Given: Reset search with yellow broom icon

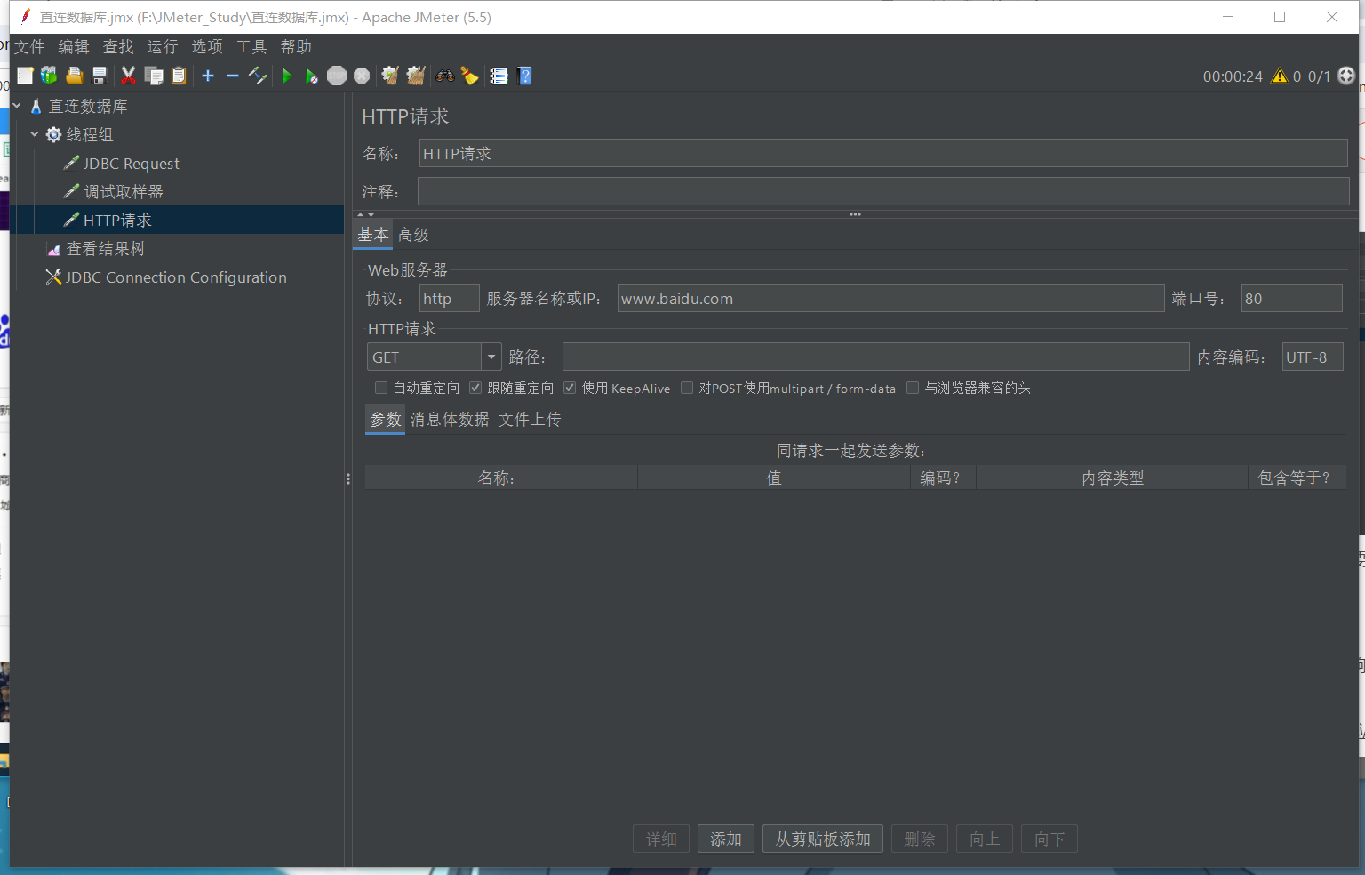Looking at the screenshot, I should point(470,76).
